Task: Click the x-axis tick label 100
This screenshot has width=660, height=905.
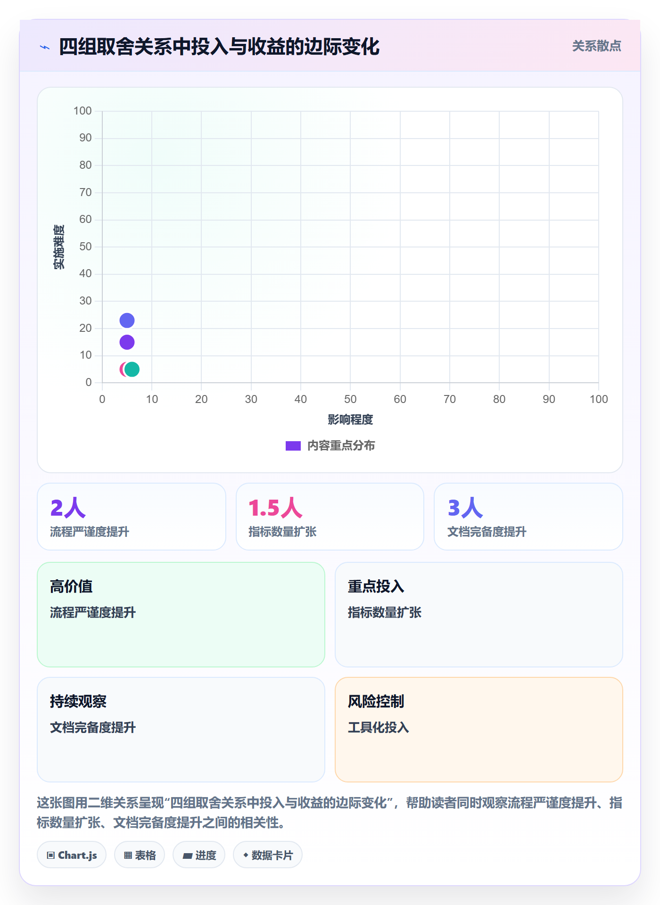Action: pyautogui.click(x=599, y=399)
